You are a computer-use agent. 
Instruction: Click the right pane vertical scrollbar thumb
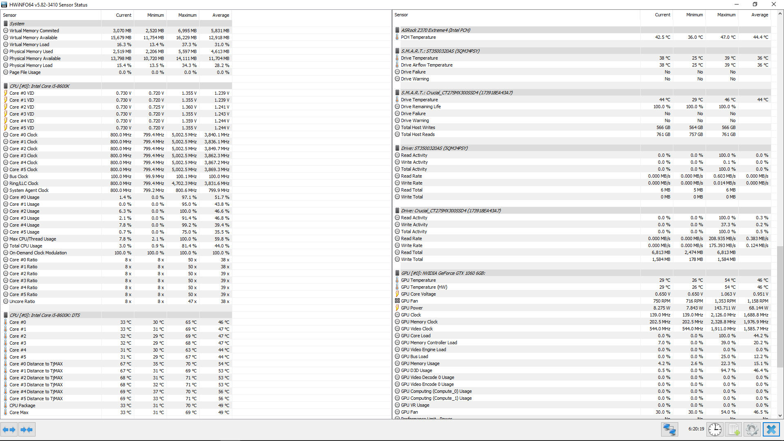tap(780, 306)
